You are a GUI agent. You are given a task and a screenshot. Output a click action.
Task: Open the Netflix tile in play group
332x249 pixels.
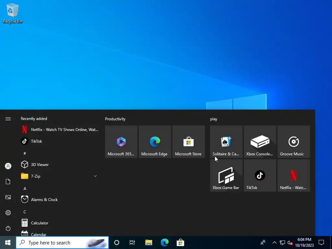[294, 175]
